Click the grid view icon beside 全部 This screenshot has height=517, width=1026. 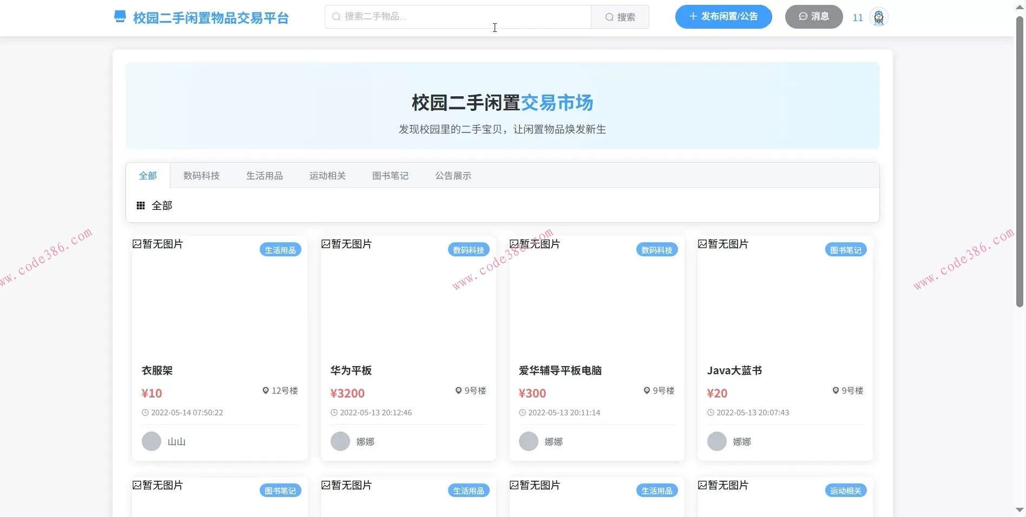141,206
